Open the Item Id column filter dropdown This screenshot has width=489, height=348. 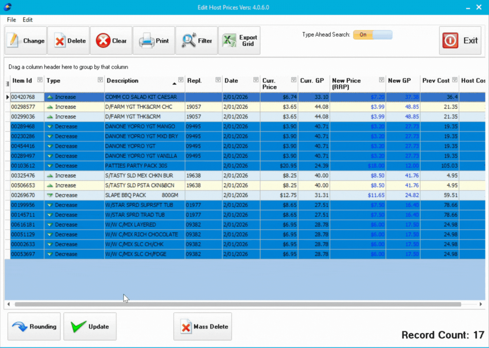(x=40, y=79)
